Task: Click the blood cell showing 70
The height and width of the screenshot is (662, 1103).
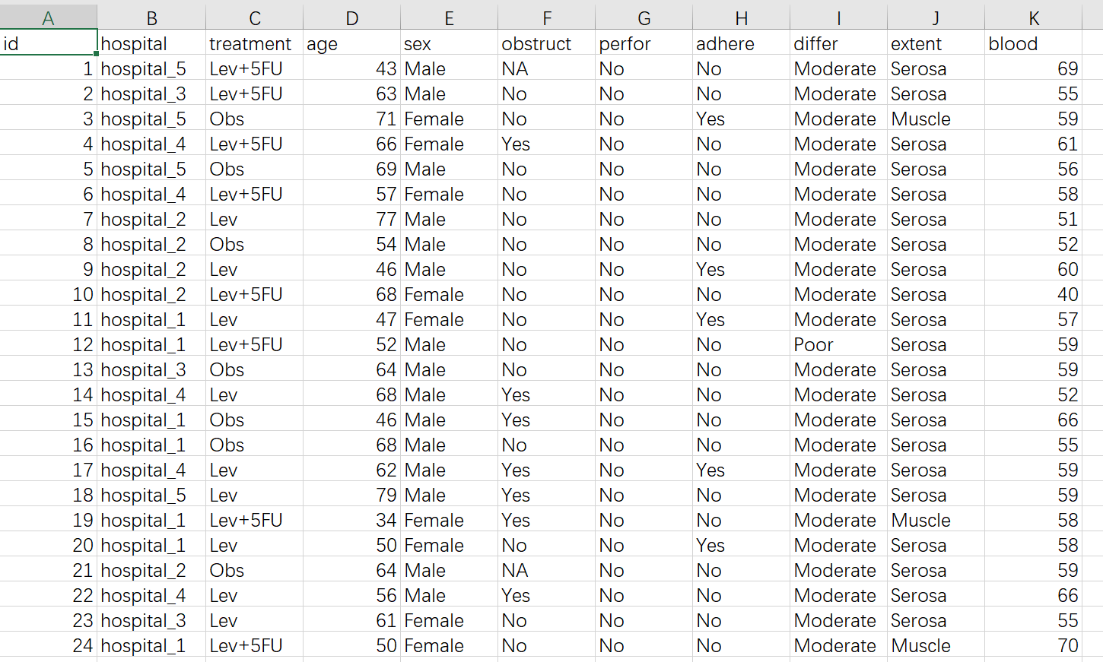Action: click(x=1033, y=645)
